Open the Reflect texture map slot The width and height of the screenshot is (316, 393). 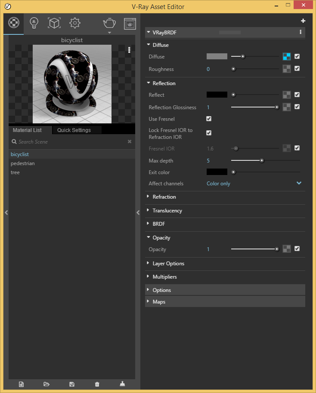pos(287,95)
